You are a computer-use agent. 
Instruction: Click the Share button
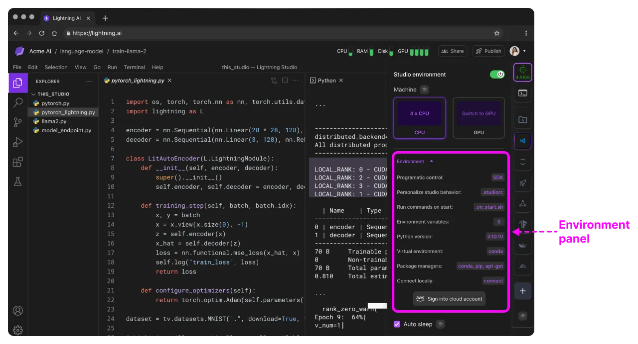[453, 51]
